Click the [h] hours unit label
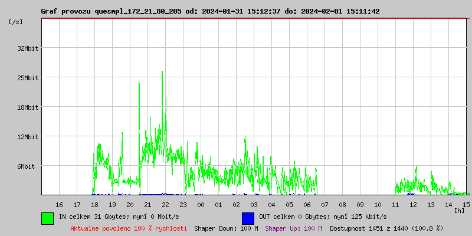This screenshot has height=236, width=472. pos(459,210)
